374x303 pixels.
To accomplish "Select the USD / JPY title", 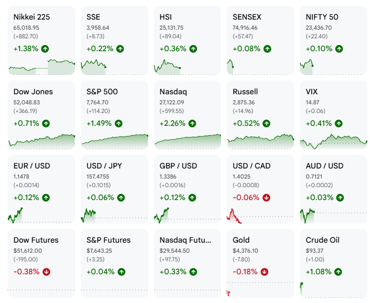I will 104,166.
